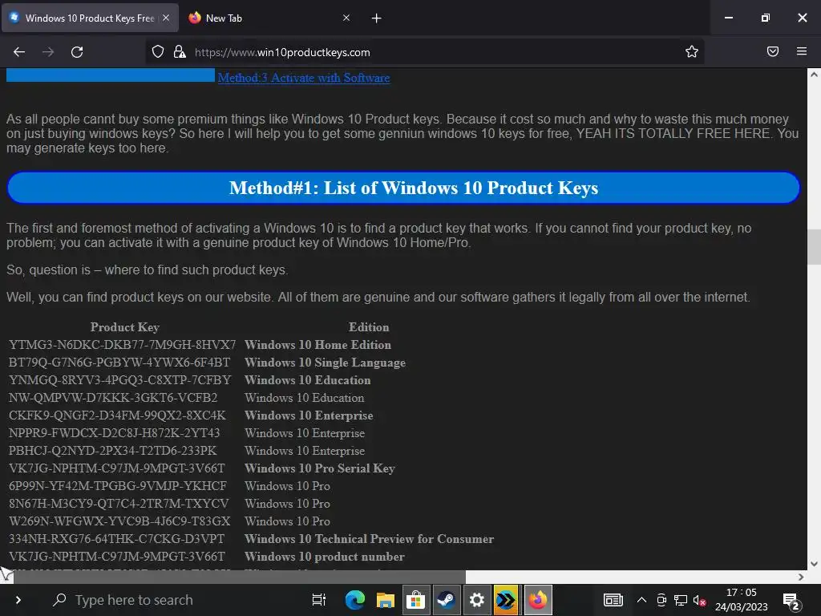Open a new tab with plus button
This screenshot has height=616, width=821.
click(x=376, y=18)
